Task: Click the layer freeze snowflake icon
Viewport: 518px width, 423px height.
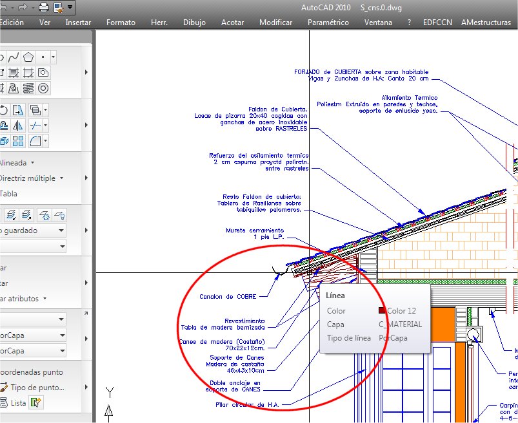Action: (44, 215)
